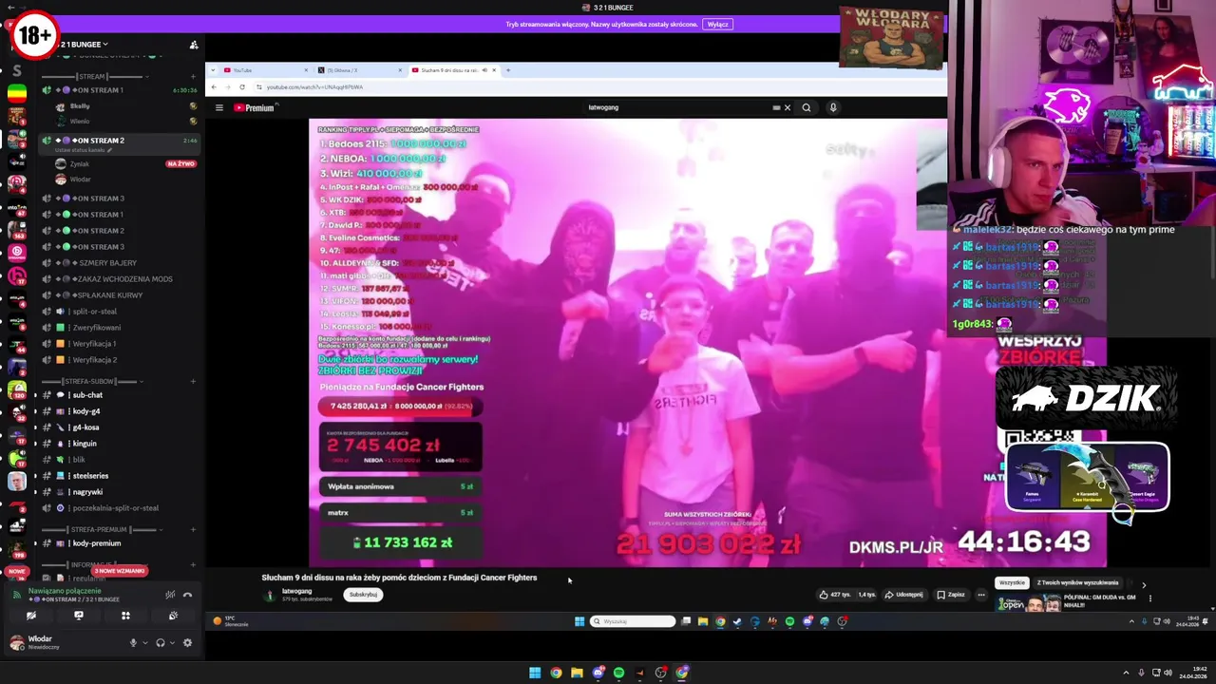This screenshot has height=684, width=1216.
Task: Click the browser back arrow
Action: pyautogui.click(x=214, y=87)
